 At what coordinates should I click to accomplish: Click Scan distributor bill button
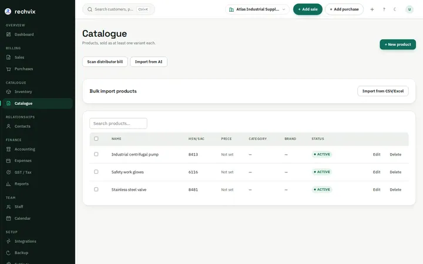[x=105, y=62]
